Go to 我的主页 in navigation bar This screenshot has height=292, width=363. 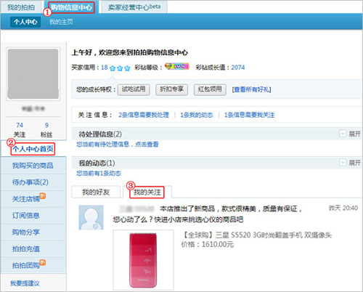click(61, 22)
